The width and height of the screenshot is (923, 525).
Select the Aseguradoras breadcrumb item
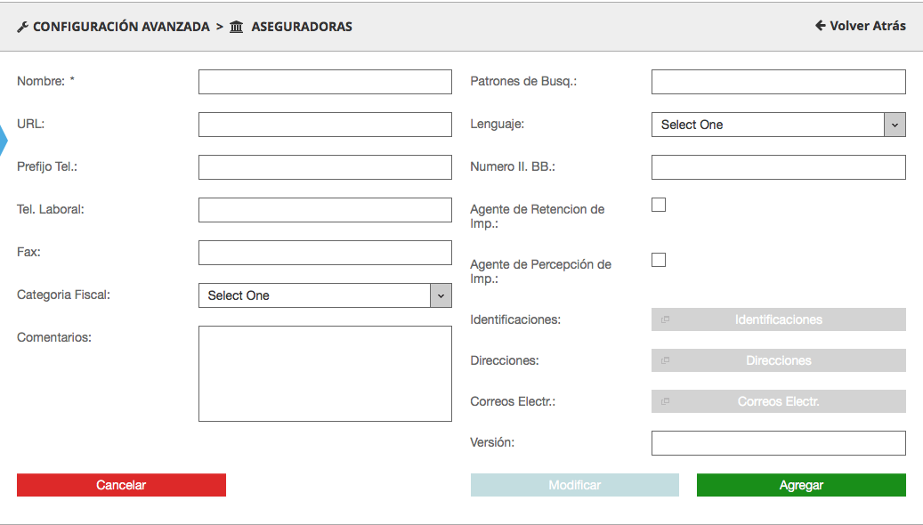(x=302, y=27)
